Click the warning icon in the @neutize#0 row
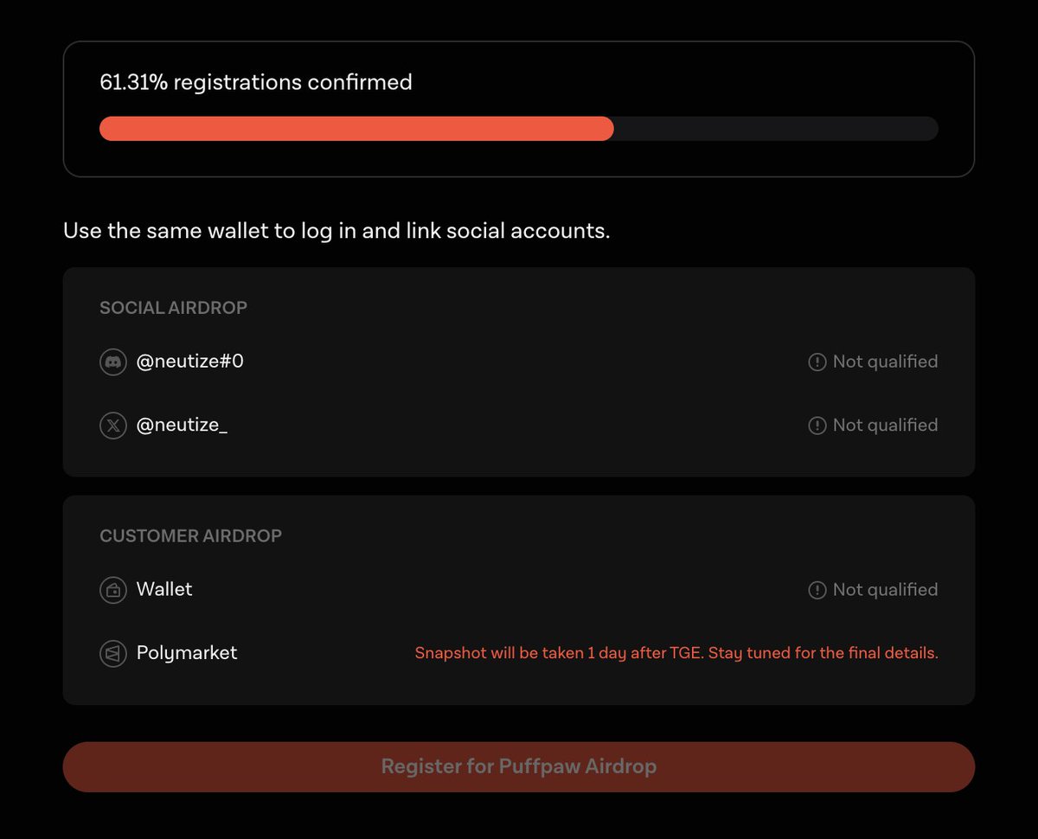 (817, 362)
